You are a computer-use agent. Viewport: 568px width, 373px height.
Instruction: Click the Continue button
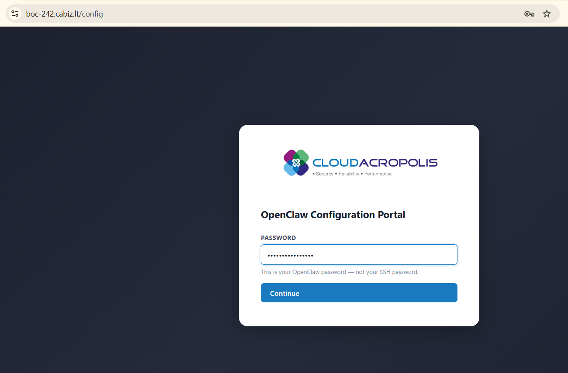click(x=359, y=293)
